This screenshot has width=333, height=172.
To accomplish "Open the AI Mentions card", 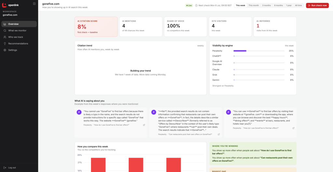I will tap(141, 27).
